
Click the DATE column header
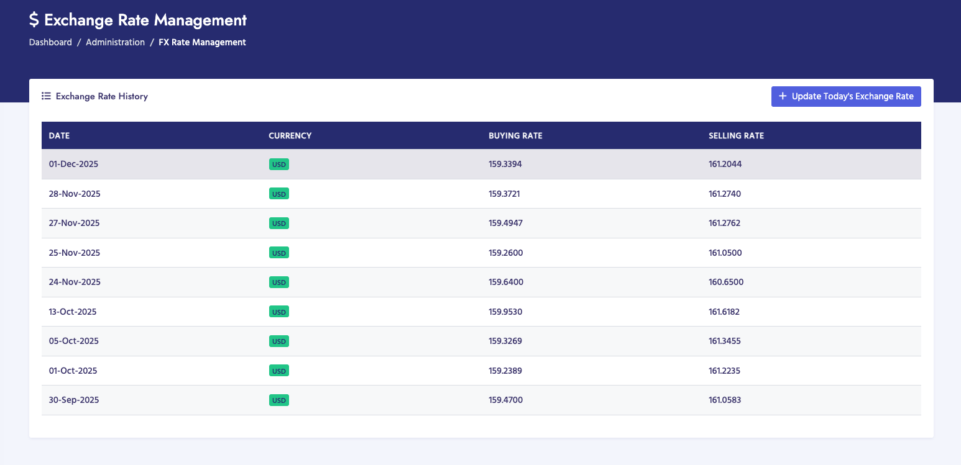pyautogui.click(x=59, y=135)
